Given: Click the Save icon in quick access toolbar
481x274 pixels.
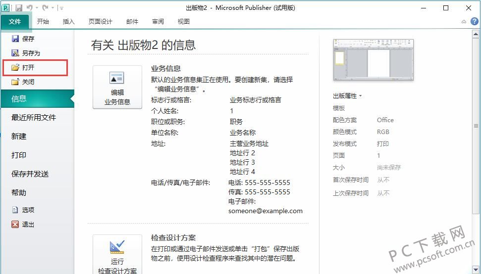Looking at the screenshot, I should tap(19, 7).
